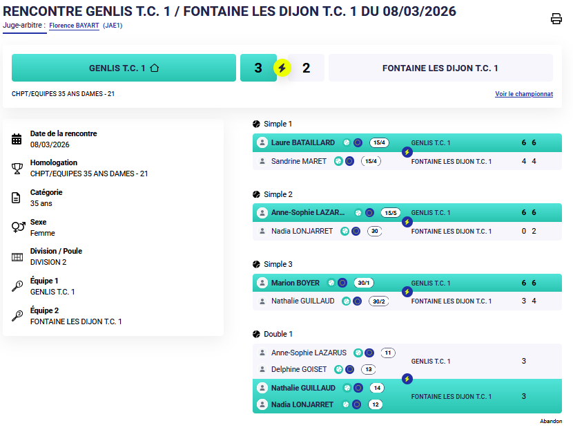Click the tennis ball icon beside Sandrine MARET
The height and width of the screenshot is (430, 573).
coord(338,161)
